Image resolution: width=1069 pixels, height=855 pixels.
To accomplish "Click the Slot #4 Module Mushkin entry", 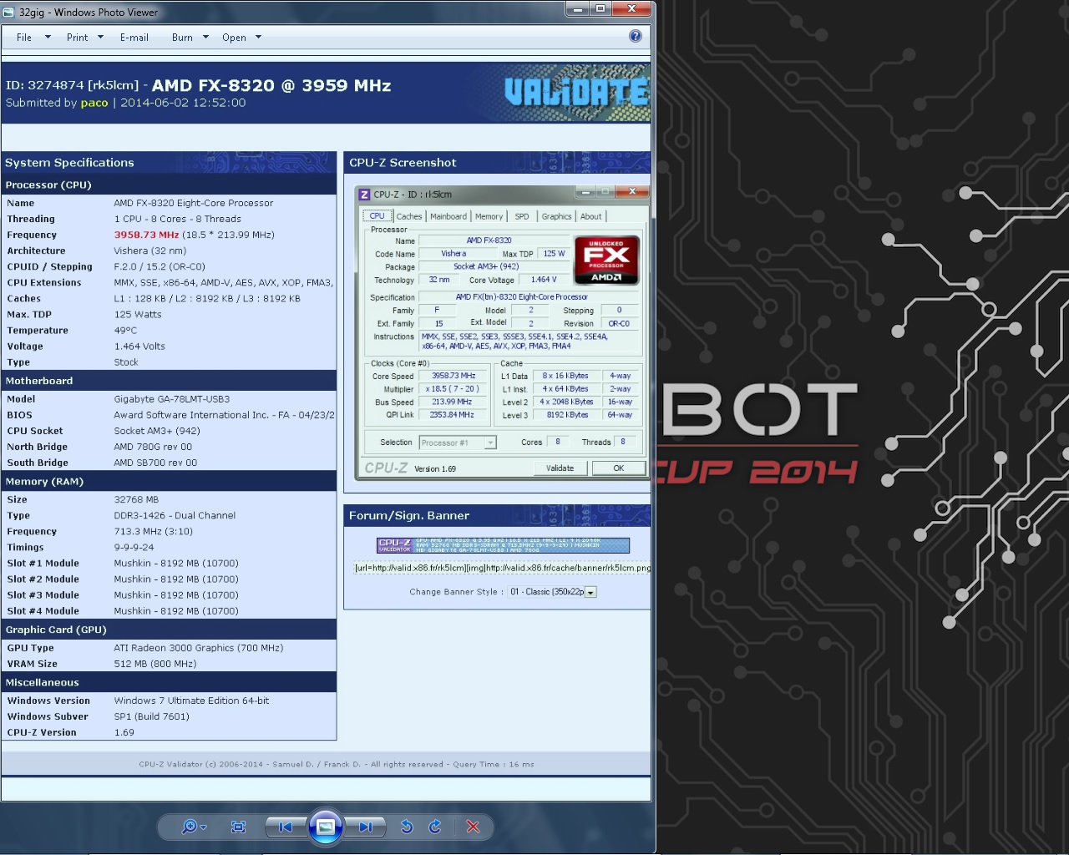I will coord(176,610).
